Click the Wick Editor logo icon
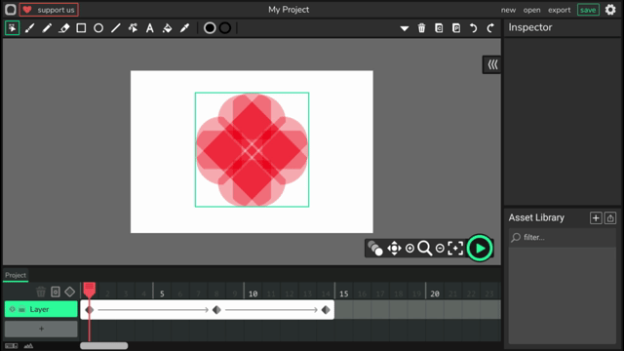The width and height of the screenshot is (624, 351). pos(11,10)
